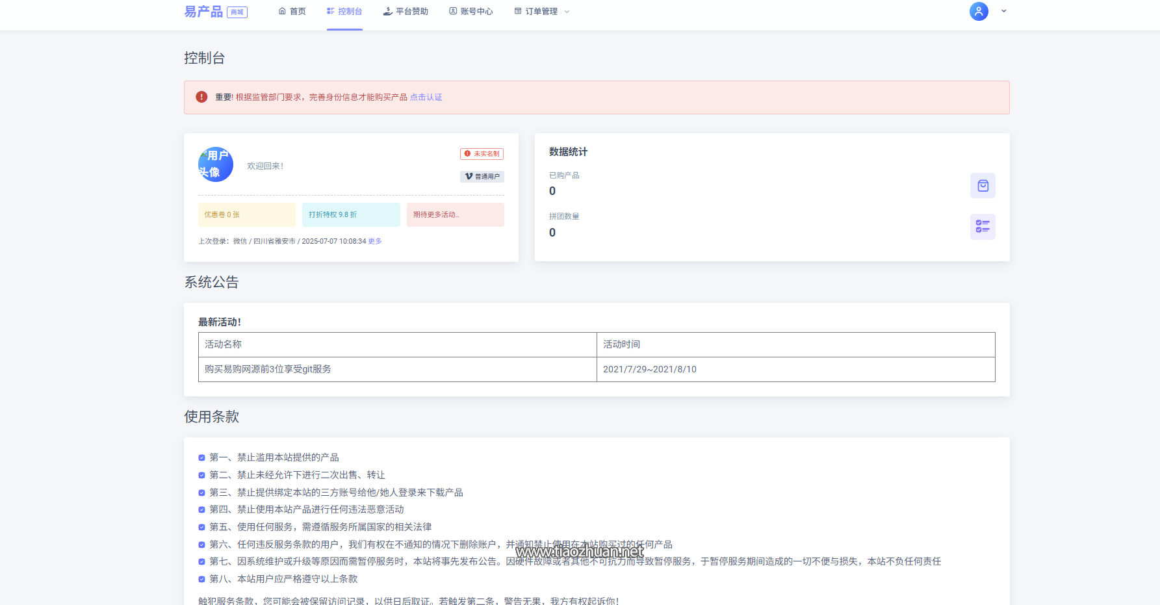Click the 拼团数量 checklist icon
Image resolution: width=1160 pixels, height=605 pixels.
(983, 227)
